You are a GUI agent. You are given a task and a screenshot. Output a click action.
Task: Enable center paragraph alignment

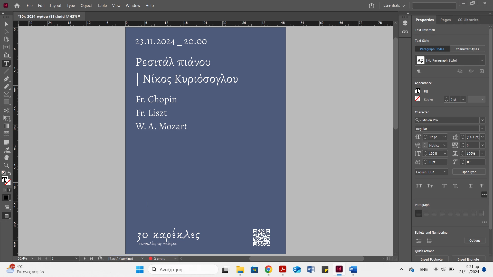[x=426, y=213]
